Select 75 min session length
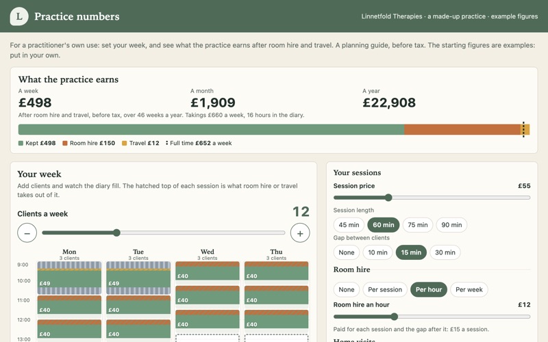 pos(418,225)
